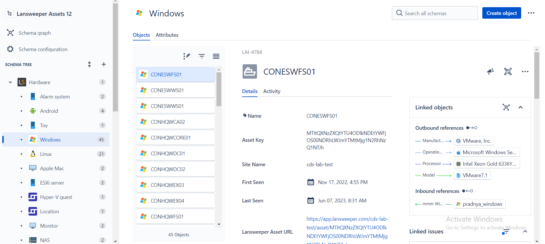The image size is (545, 244).
Task: Collapse all schema tree items
Action: click(x=89, y=64)
